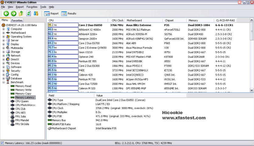Open the Results toolbar button
The image size is (254, 146).
click(69, 14)
